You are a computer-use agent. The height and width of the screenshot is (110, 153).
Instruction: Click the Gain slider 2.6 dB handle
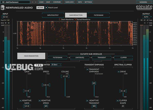[x=27, y=91]
